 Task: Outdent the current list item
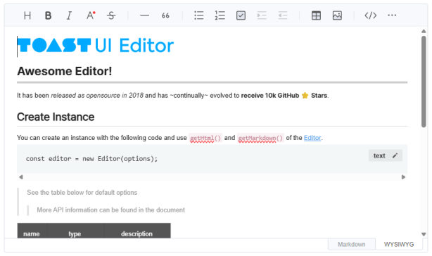point(283,15)
